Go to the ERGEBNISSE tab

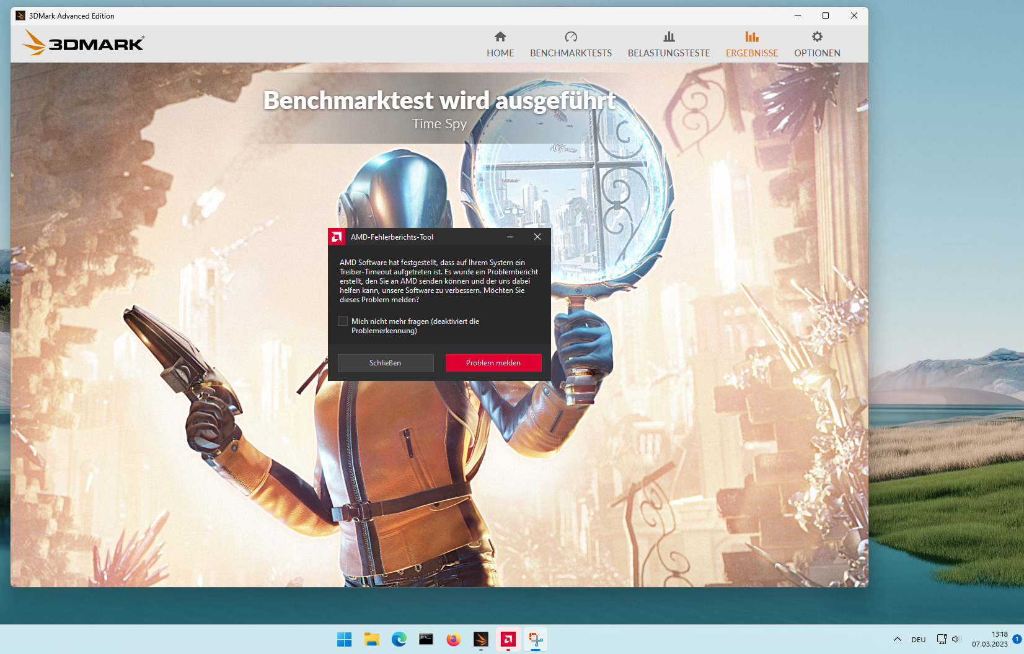tap(752, 45)
